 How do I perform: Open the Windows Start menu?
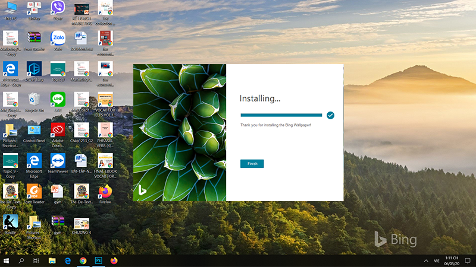tap(7, 260)
